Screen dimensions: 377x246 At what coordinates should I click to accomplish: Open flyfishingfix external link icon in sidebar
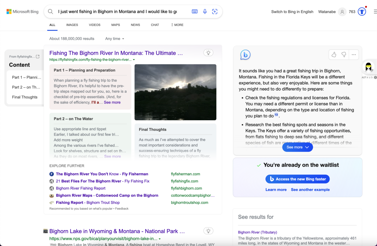point(38,57)
